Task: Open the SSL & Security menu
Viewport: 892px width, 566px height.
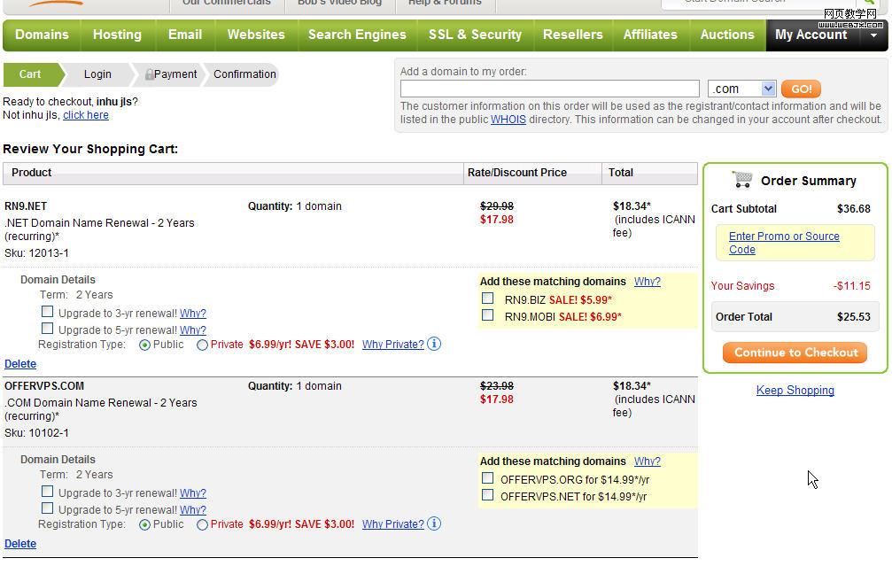Action: coord(475,35)
